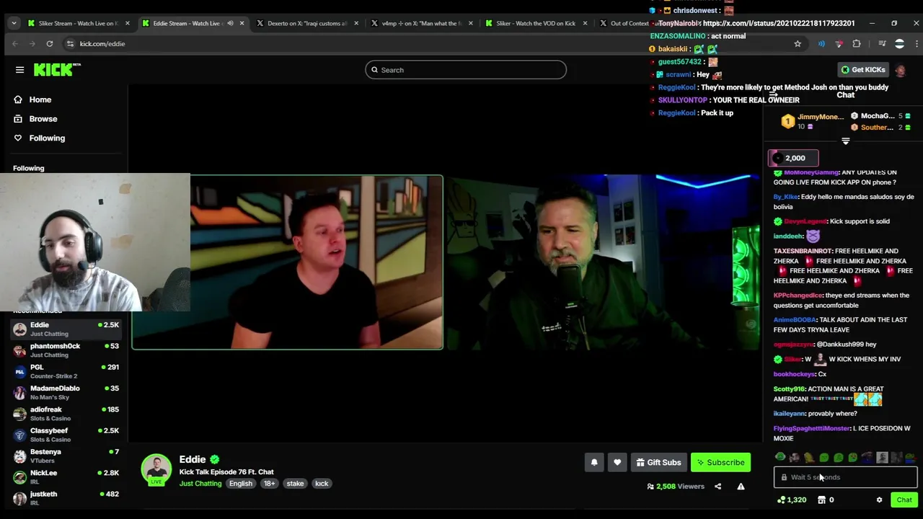
Task: Click the Gift Subs button
Action: [x=658, y=463]
